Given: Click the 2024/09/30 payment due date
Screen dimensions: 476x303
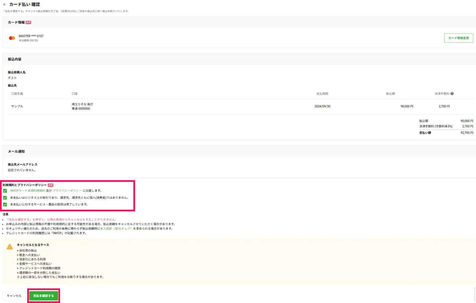Looking at the screenshot, I should (x=322, y=106).
